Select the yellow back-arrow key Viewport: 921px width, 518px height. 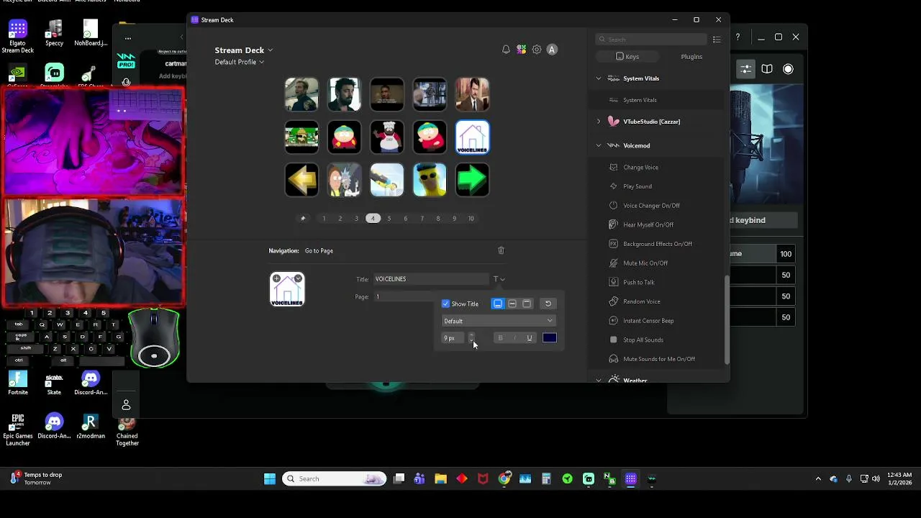point(301,180)
